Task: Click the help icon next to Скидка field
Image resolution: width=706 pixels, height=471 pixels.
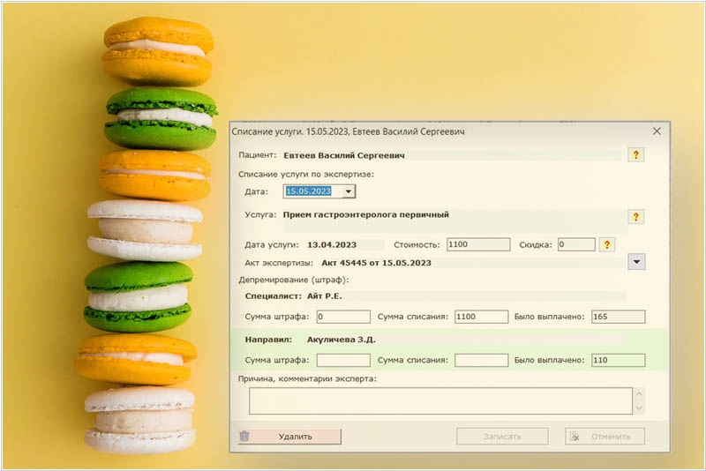Action: click(607, 244)
